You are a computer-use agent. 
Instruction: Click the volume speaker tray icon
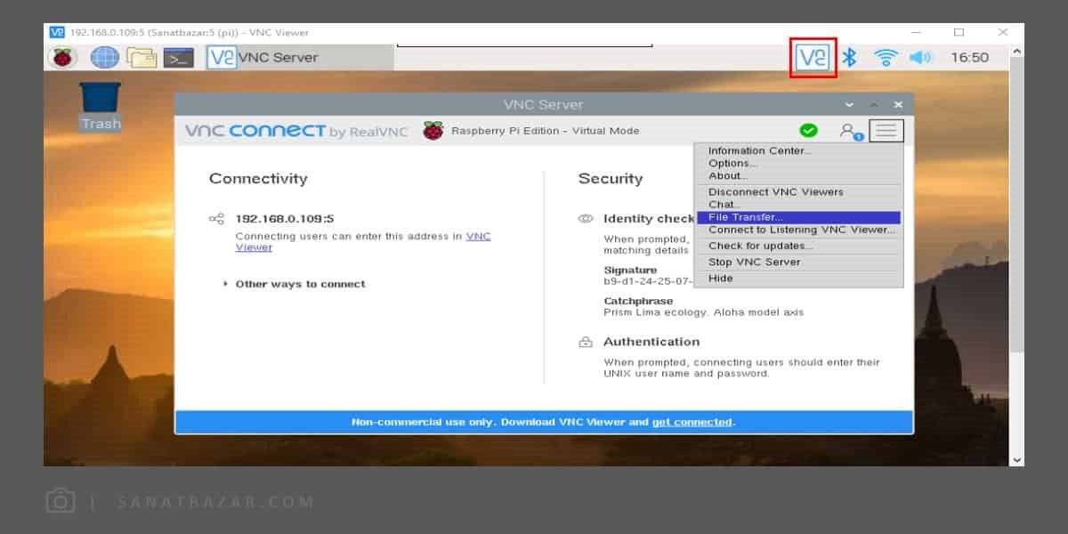(x=920, y=58)
